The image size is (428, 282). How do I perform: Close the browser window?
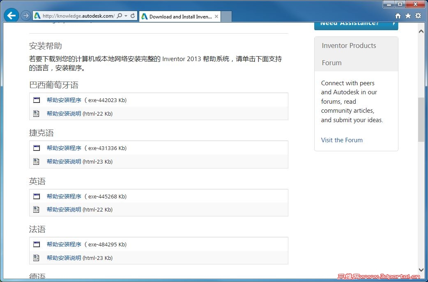pos(415,5)
